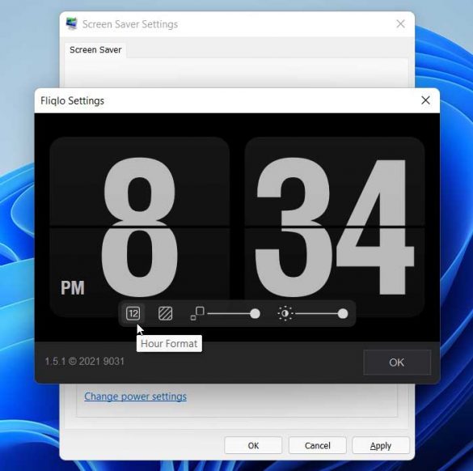Confirm Fliqlo Settings with OK button
This screenshot has height=471, width=473.
397,363
